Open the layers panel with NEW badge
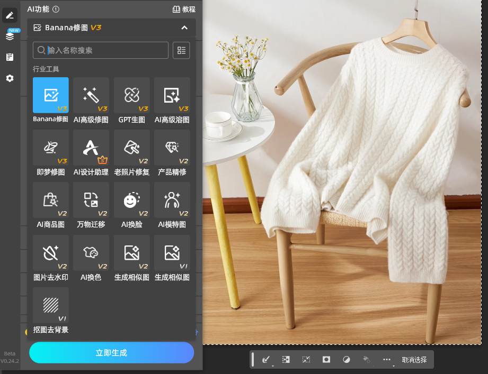Viewport: 488px width, 374px height. pos(10,36)
